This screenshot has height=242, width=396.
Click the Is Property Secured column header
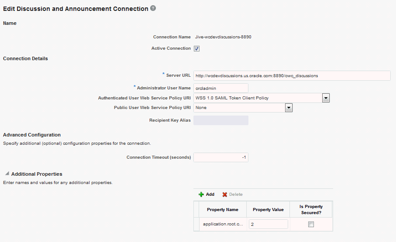coord(311,209)
